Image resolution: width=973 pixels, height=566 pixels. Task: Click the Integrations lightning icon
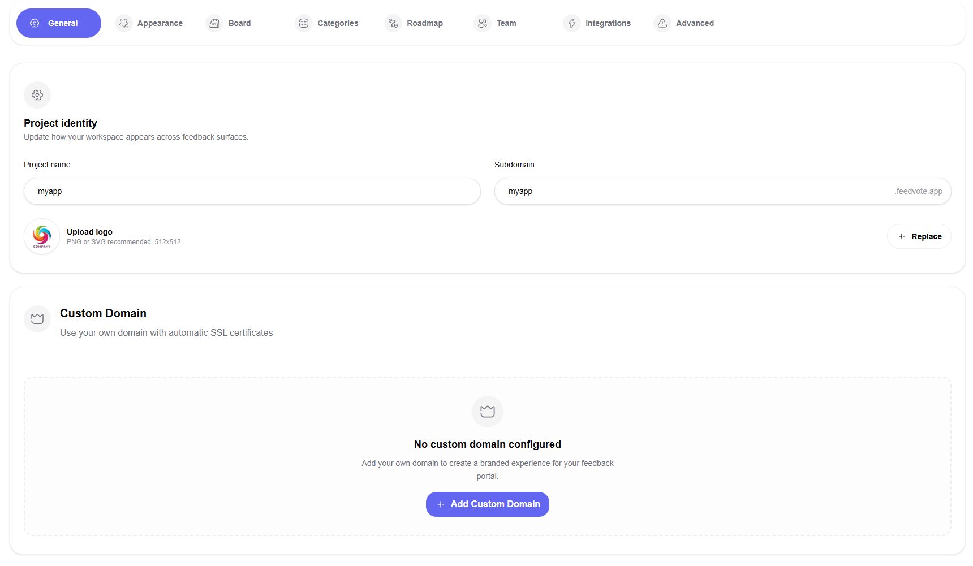(x=572, y=23)
